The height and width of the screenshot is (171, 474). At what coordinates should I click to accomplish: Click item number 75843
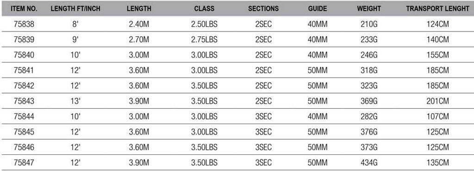tap(24, 101)
